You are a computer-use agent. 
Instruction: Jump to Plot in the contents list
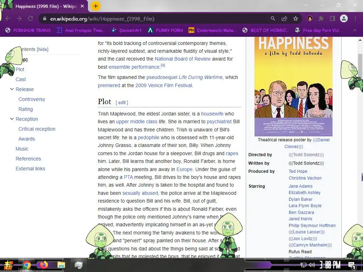[x=20, y=69]
